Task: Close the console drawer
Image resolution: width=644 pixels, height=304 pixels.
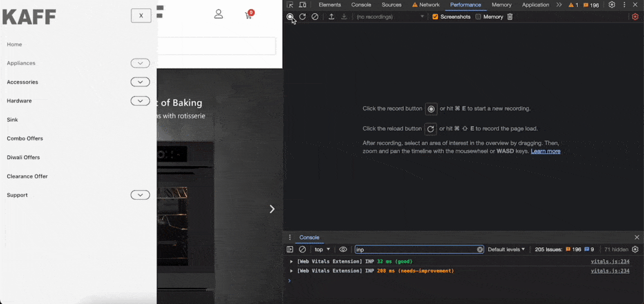Action: (x=637, y=238)
